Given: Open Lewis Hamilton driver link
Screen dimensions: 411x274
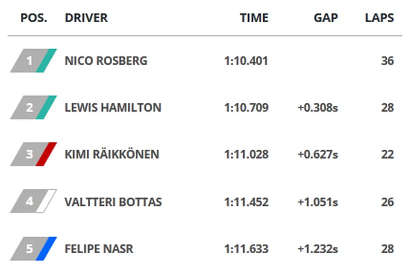Looking at the screenshot, I should (x=113, y=108).
